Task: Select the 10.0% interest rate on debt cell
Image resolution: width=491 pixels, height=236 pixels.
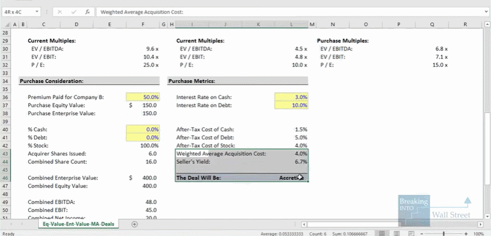Action: tap(291, 105)
